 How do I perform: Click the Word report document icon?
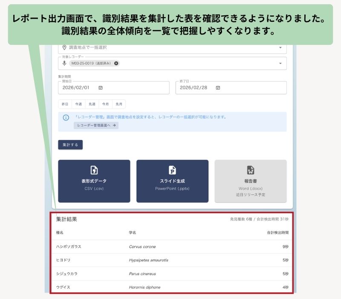pyautogui.click(x=251, y=170)
